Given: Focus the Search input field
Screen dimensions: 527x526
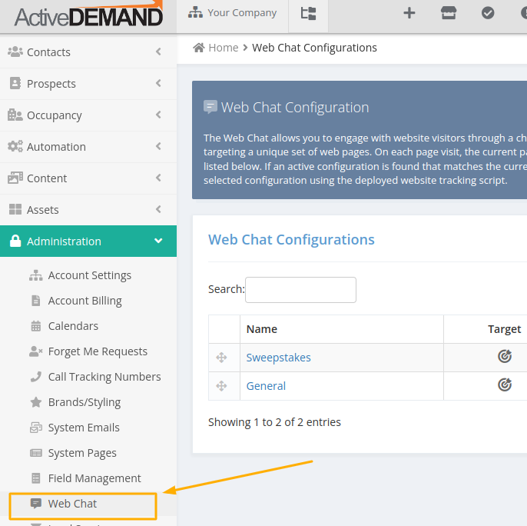Looking at the screenshot, I should click(300, 290).
